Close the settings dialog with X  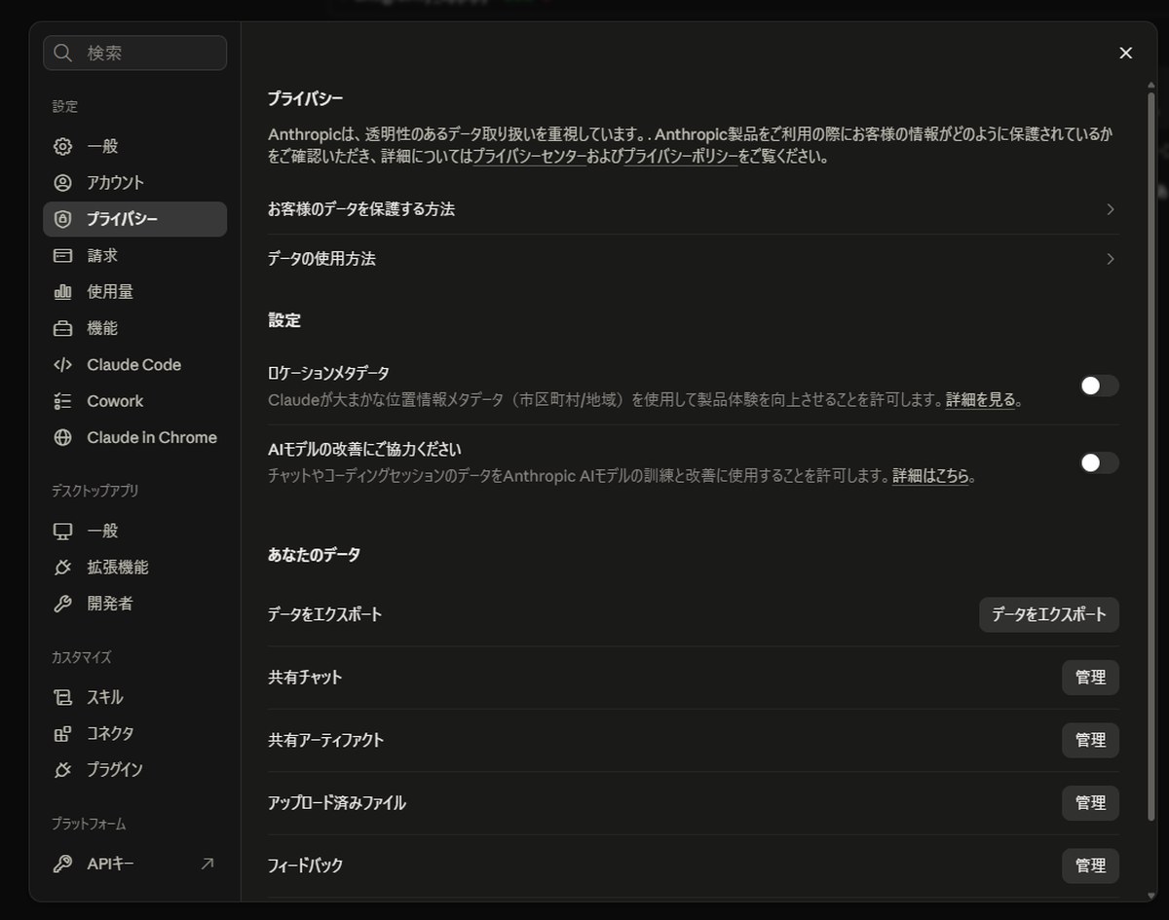pyautogui.click(x=1126, y=53)
